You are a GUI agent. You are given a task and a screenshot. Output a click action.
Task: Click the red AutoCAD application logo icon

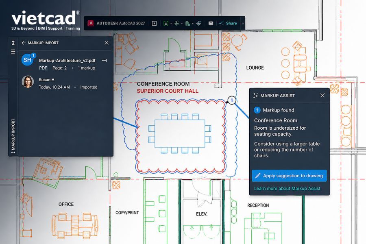91,23
